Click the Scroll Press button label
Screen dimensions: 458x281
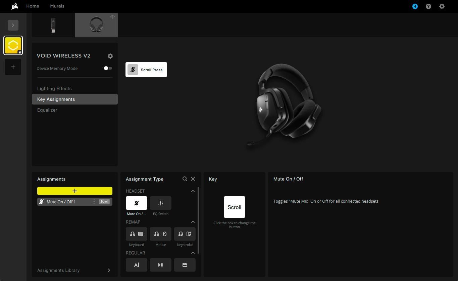click(x=152, y=70)
